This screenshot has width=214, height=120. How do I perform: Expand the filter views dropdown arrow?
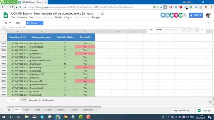click(13, 23)
